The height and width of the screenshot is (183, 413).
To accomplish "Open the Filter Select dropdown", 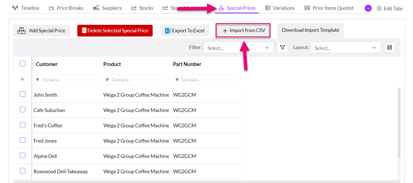I will (x=239, y=48).
